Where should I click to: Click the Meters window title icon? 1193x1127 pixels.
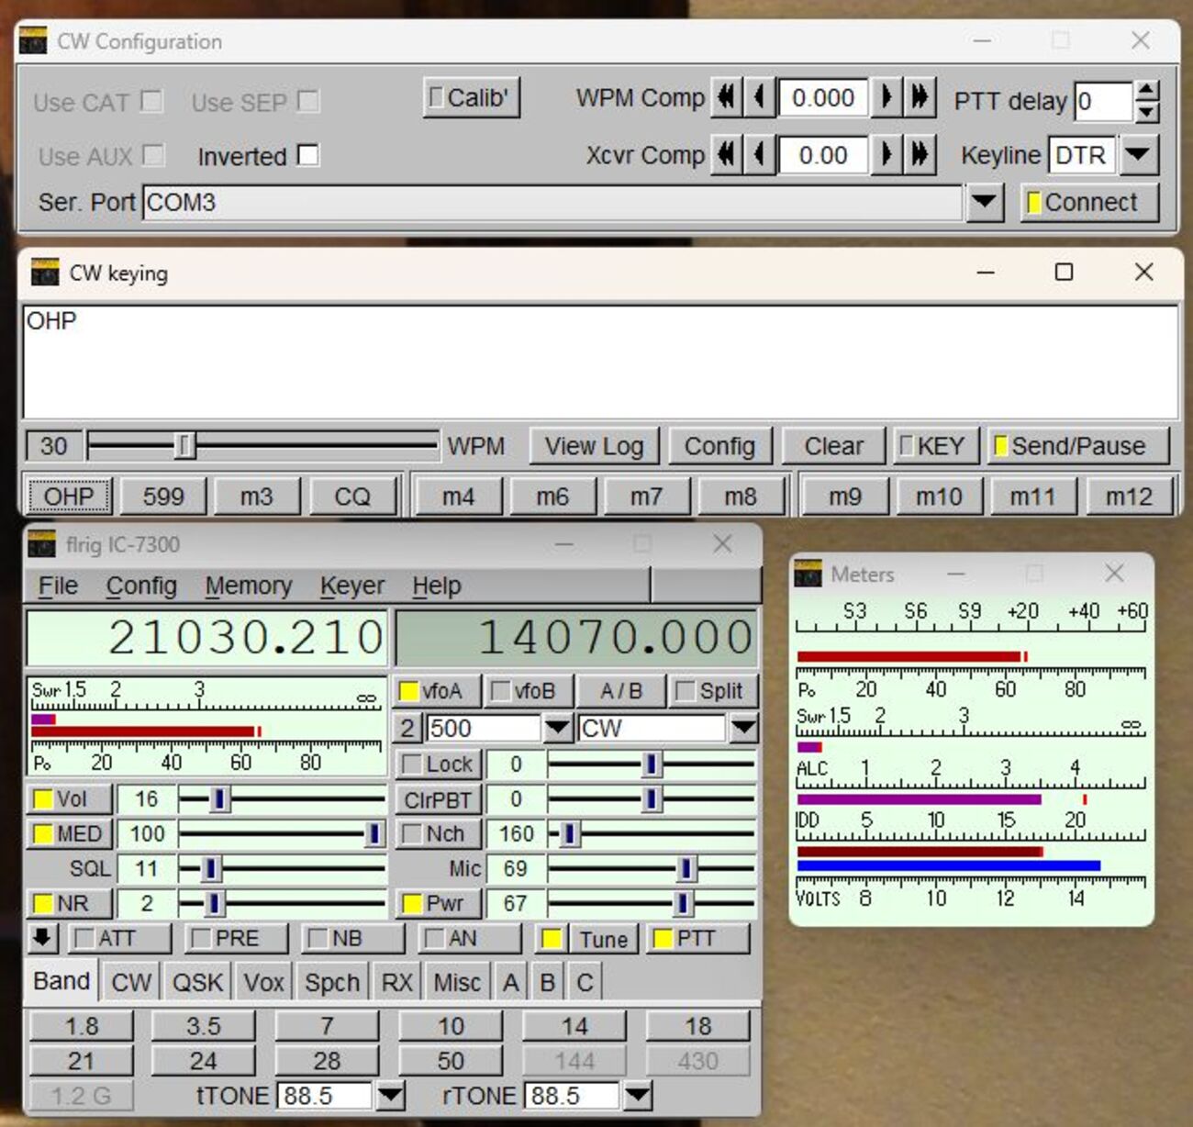[x=808, y=574]
